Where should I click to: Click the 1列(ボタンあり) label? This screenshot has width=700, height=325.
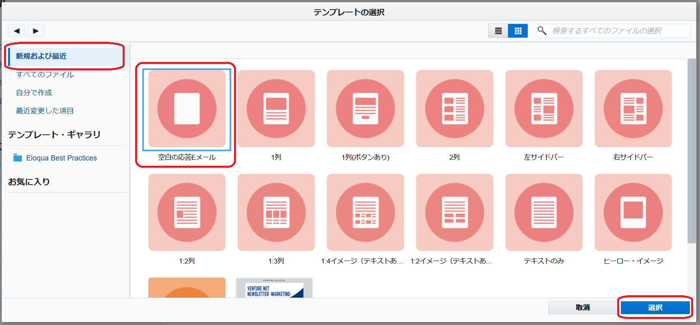click(365, 157)
